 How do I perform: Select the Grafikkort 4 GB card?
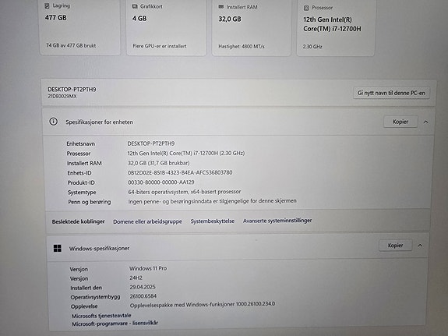click(x=166, y=27)
